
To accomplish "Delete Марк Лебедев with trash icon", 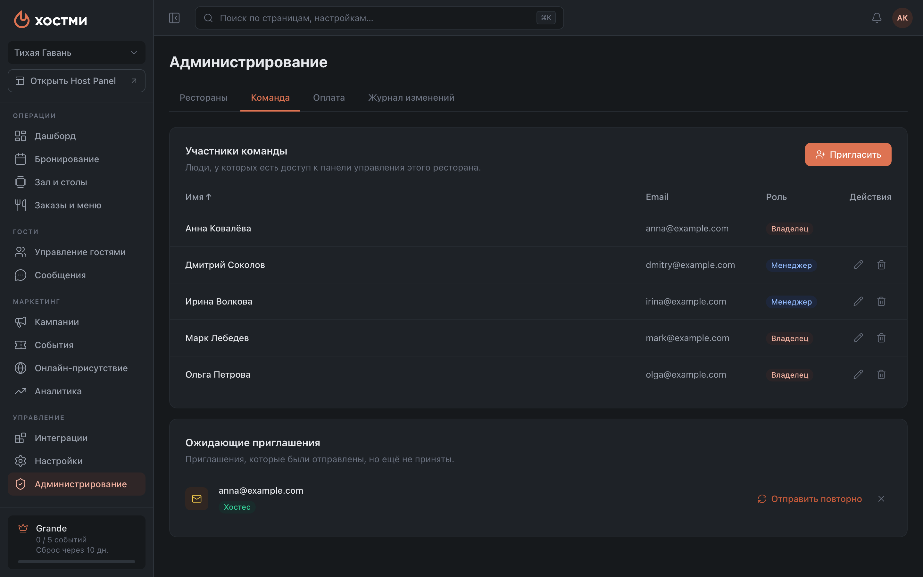I will [881, 338].
